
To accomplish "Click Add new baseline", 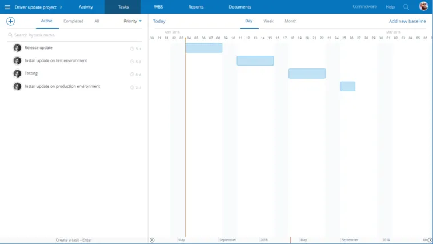I will tap(407, 21).
